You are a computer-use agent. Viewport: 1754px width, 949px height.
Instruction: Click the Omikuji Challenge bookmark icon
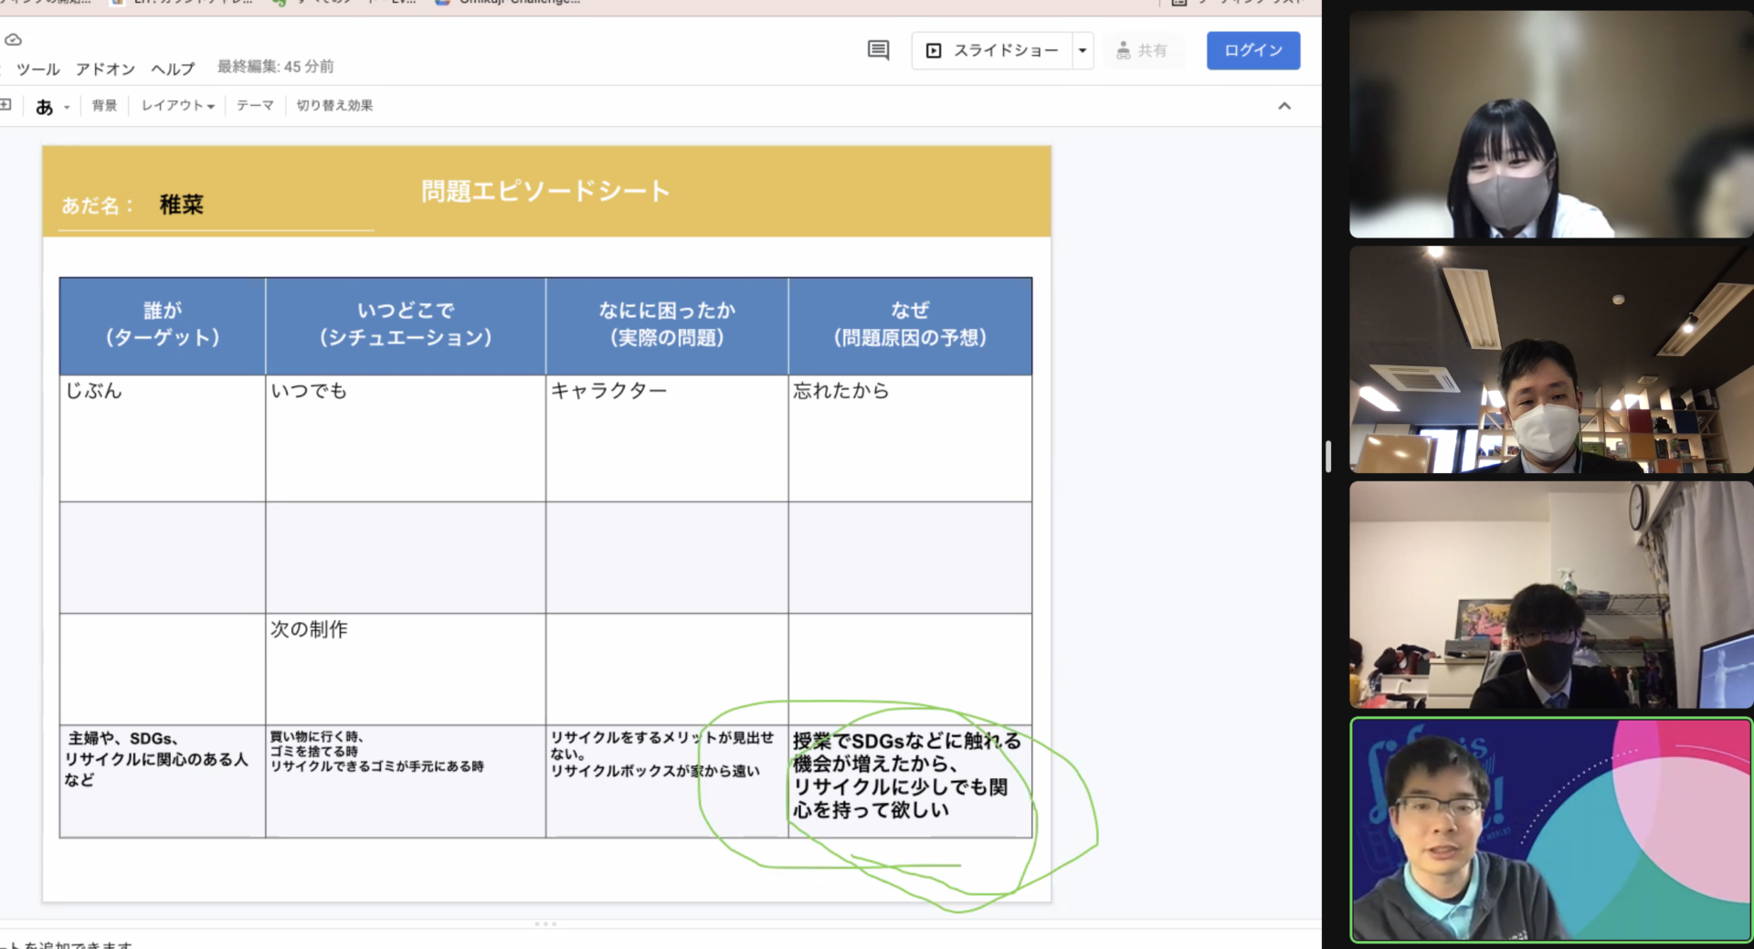point(443,3)
